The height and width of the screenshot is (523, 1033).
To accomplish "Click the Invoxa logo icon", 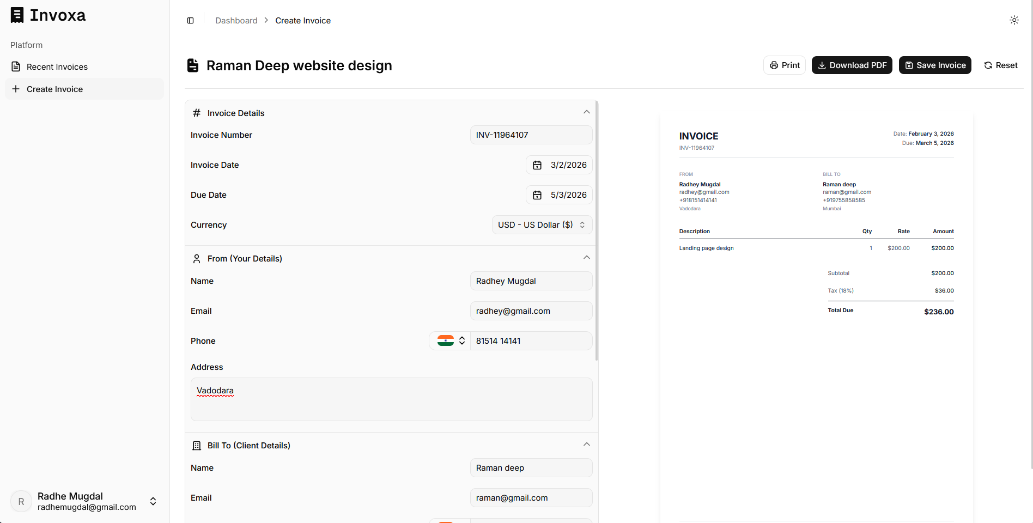I will 17,15.
